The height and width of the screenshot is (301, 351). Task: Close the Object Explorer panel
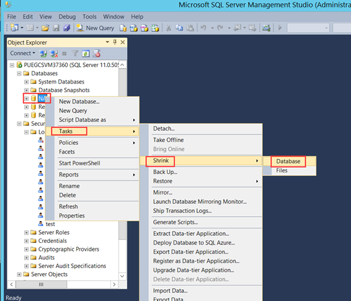click(x=123, y=42)
